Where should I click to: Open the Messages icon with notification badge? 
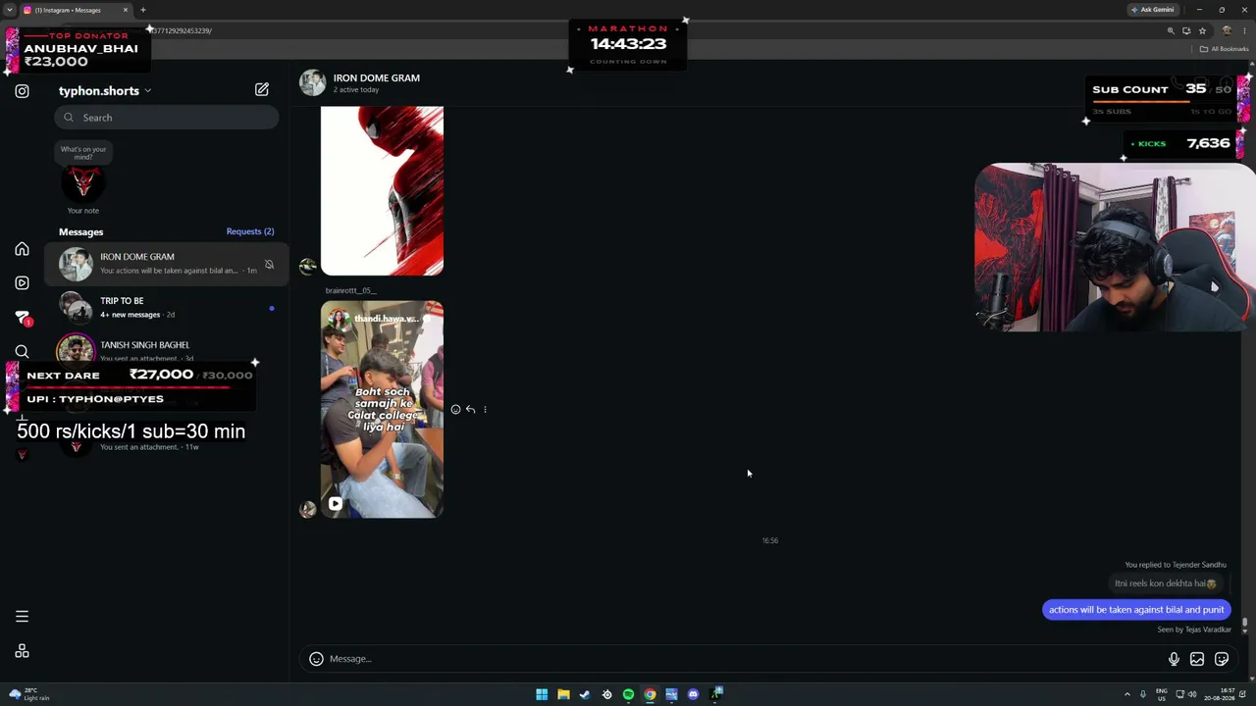pos(23,318)
